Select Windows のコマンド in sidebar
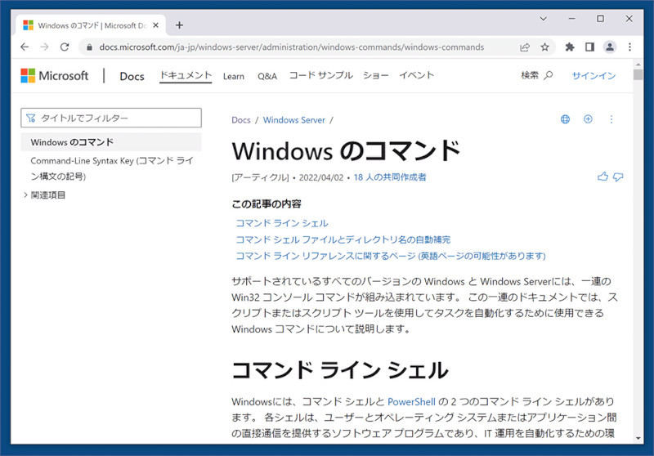Screen dimensions: 654x456 tap(111, 142)
